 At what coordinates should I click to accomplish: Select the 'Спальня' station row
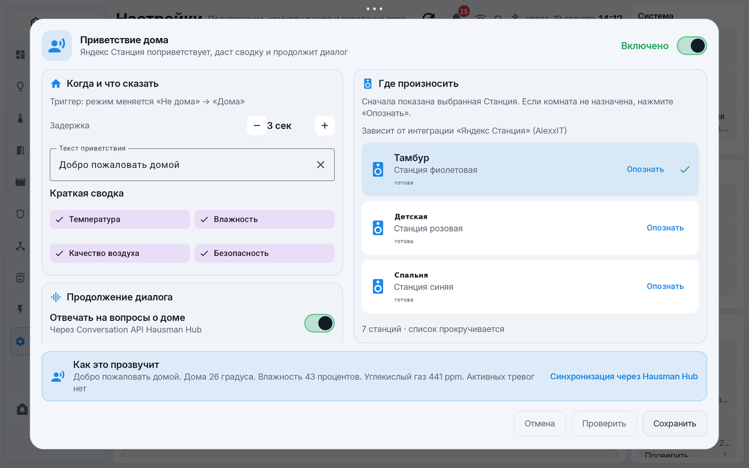click(x=530, y=287)
